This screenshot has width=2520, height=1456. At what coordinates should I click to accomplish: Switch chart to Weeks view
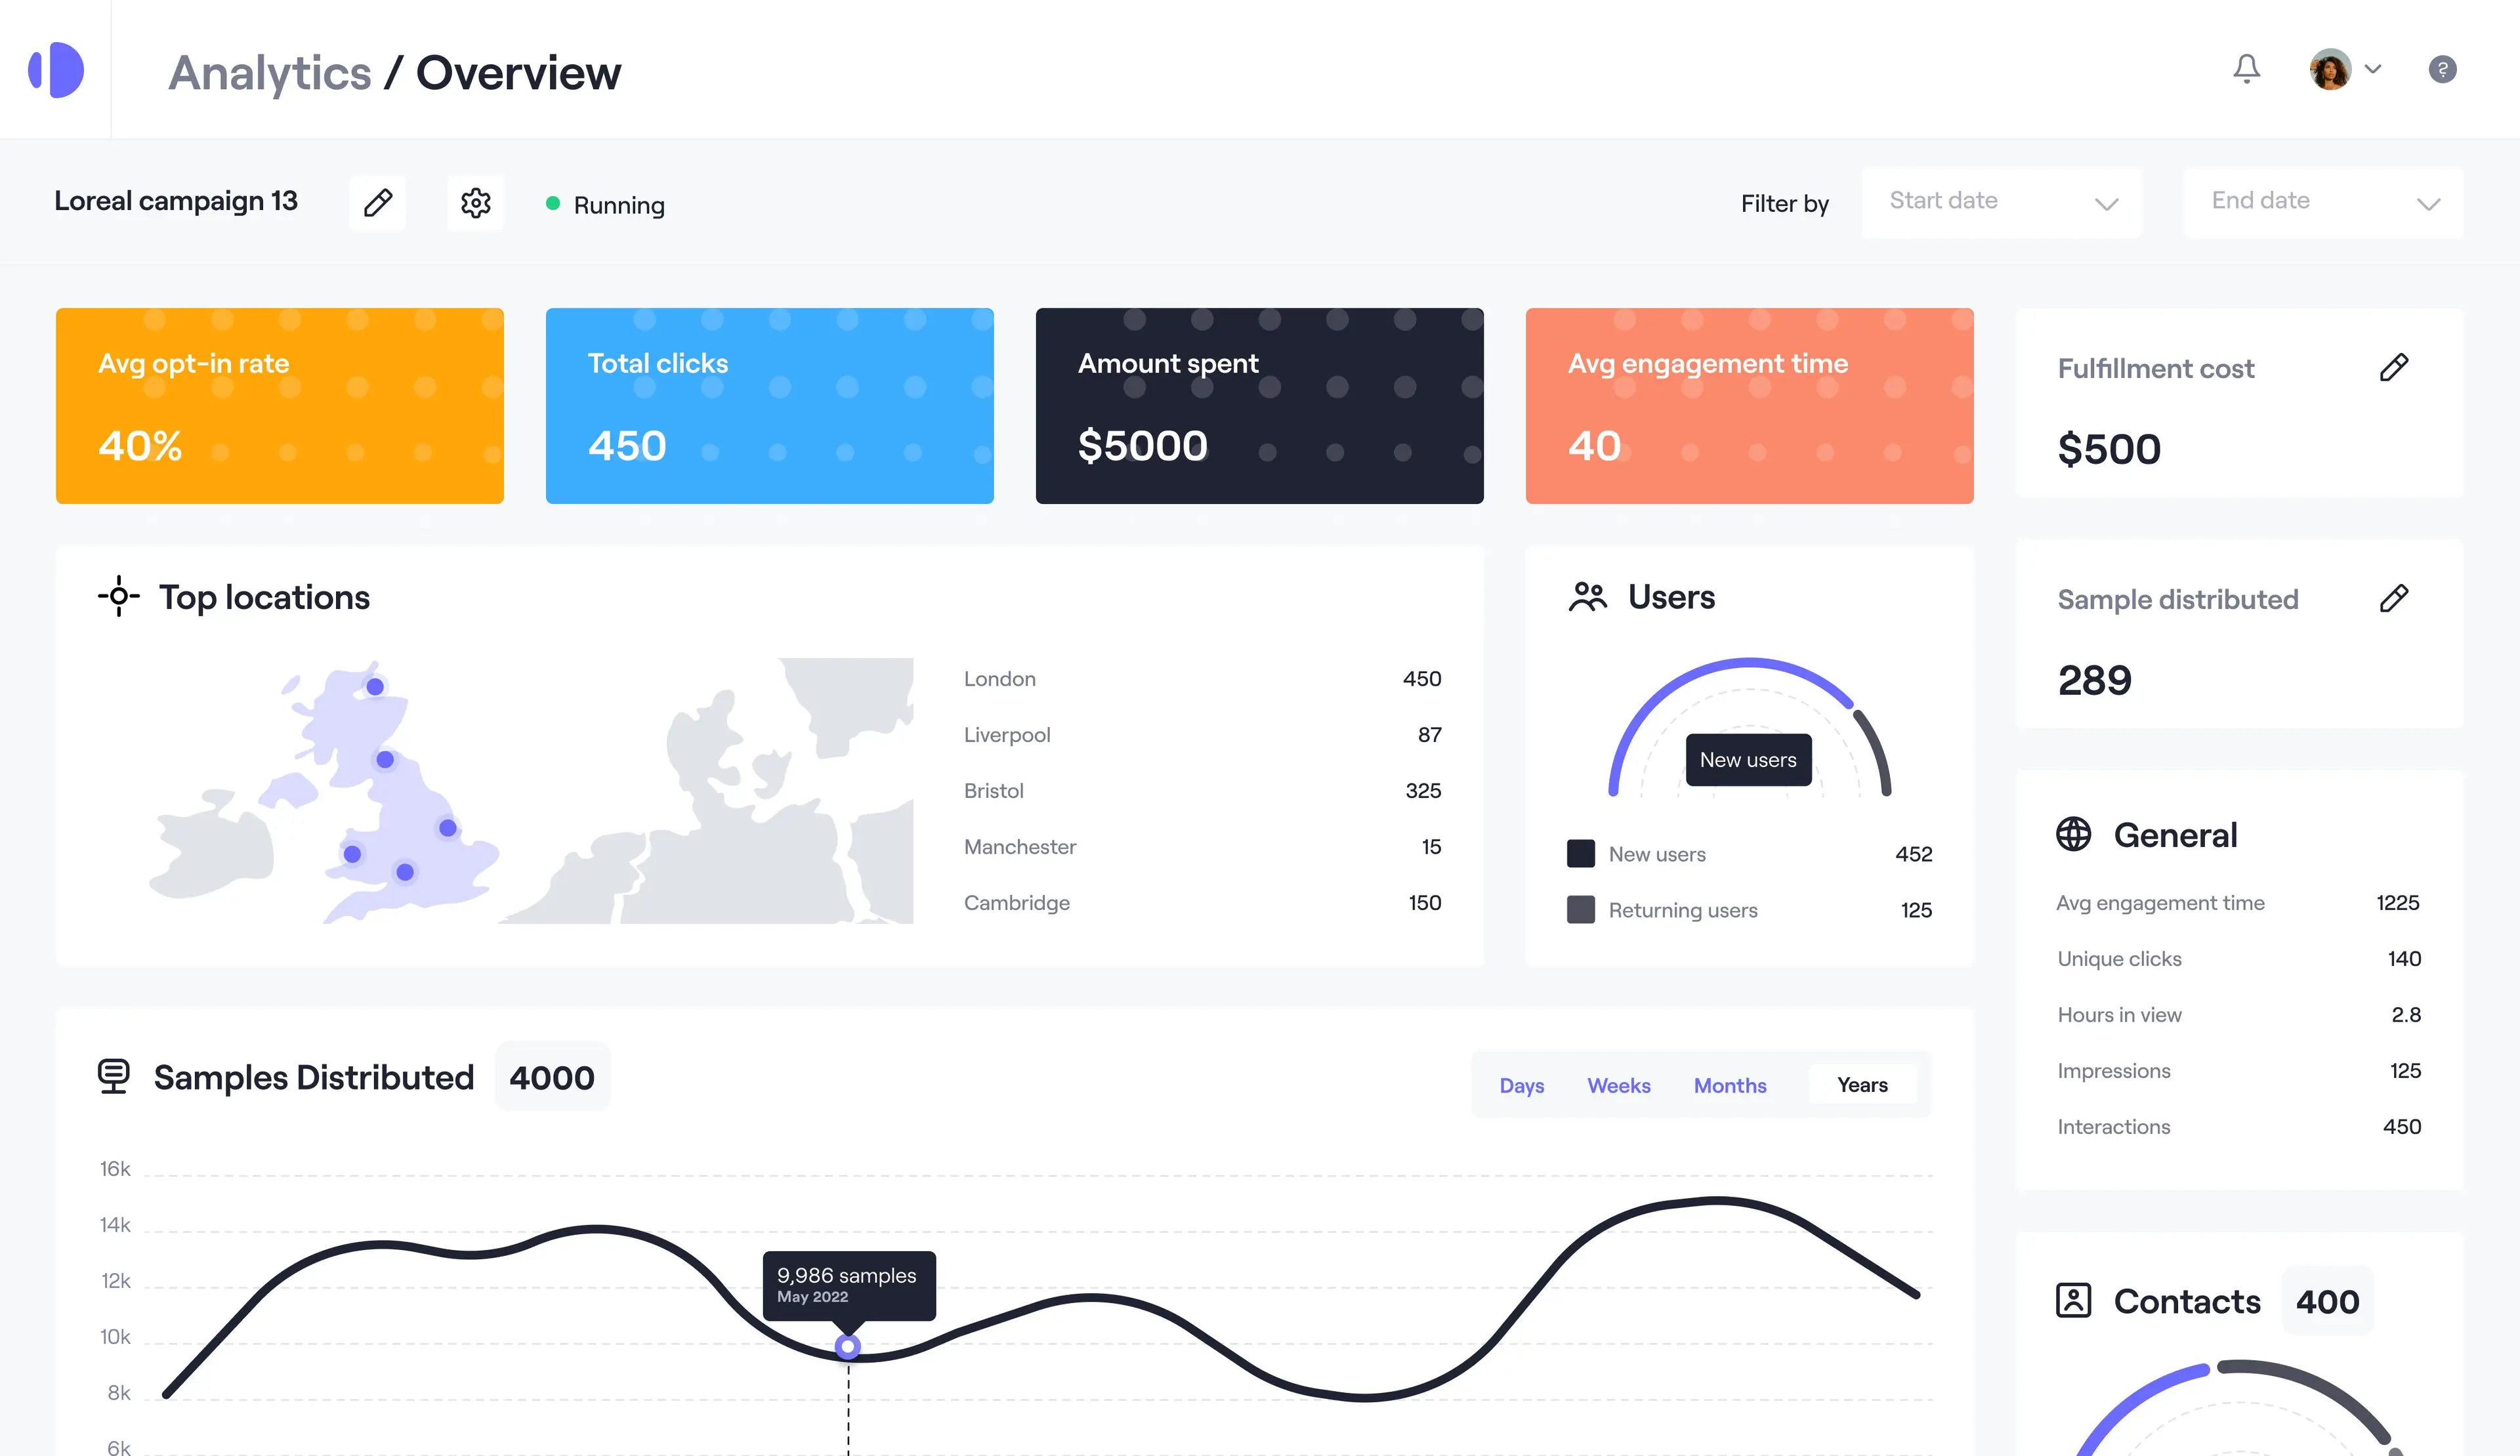click(x=1618, y=1085)
